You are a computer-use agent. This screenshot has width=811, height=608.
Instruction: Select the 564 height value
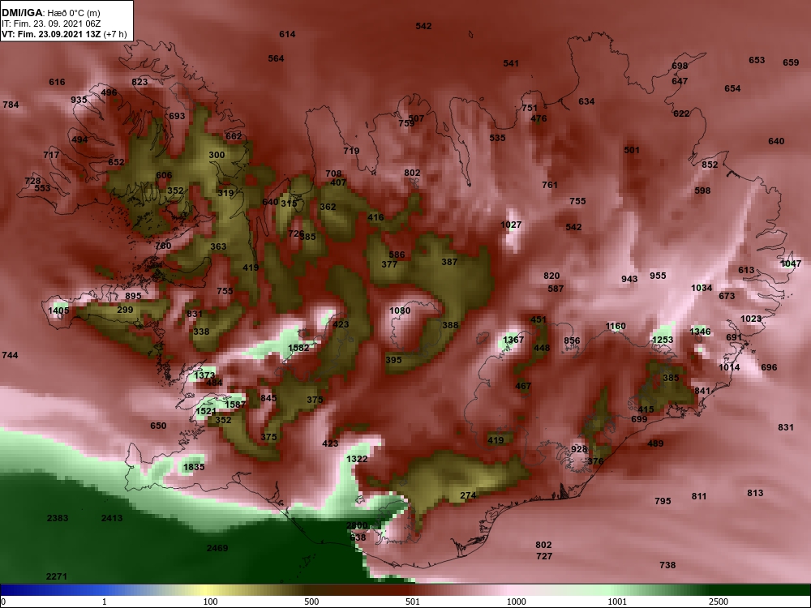(x=276, y=58)
